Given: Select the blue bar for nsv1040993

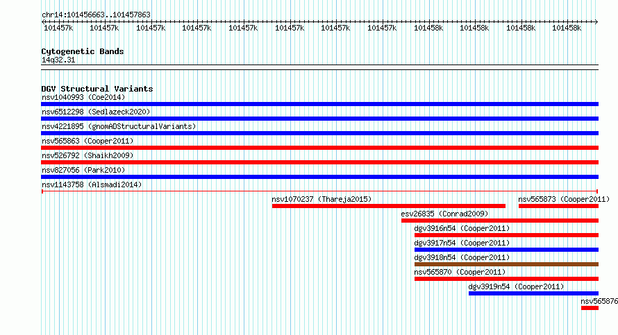Looking at the screenshot, I should pyautogui.click(x=319, y=104).
